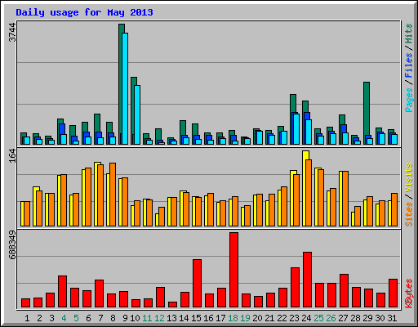The height and width of the screenshot is (327, 418).
Task: Click day label 24 on the x-axis
Action: 306,318
